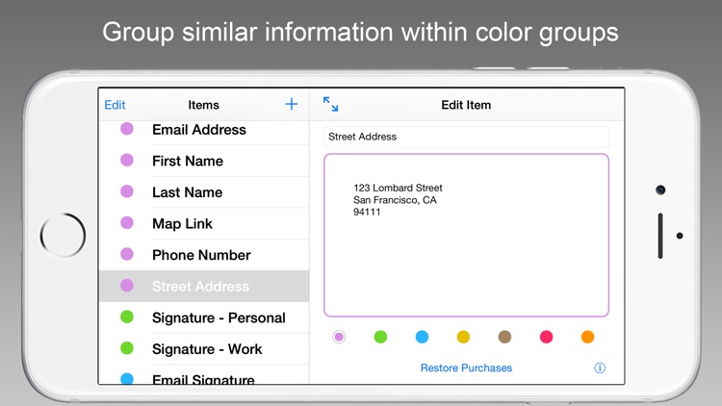Image resolution: width=722 pixels, height=406 pixels.
Task: Tap the Restore Purchases link
Action: (x=466, y=368)
